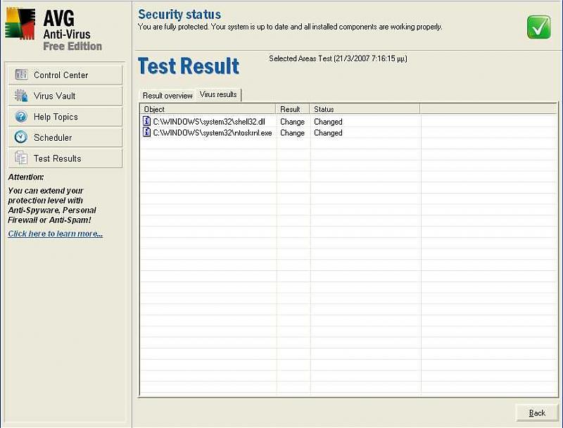Sort by the Object column header
Viewport: 563px width, 428px height.
click(x=208, y=109)
